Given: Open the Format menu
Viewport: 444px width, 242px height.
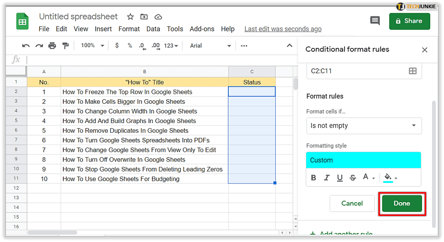Looking at the screenshot, I should pos(129,29).
